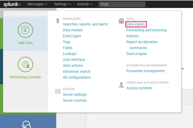The image size is (193, 128).
Task: Collapse the Settings dropdown menu
Action: click(x=62, y=4)
